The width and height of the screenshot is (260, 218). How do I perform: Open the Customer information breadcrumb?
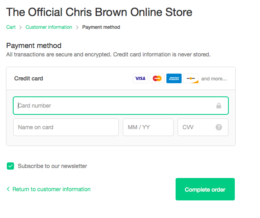point(49,27)
